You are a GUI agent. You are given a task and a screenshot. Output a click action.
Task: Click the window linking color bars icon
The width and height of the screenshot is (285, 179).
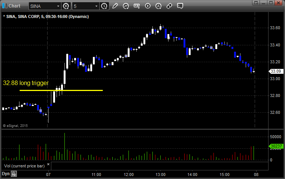coord(4,6)
